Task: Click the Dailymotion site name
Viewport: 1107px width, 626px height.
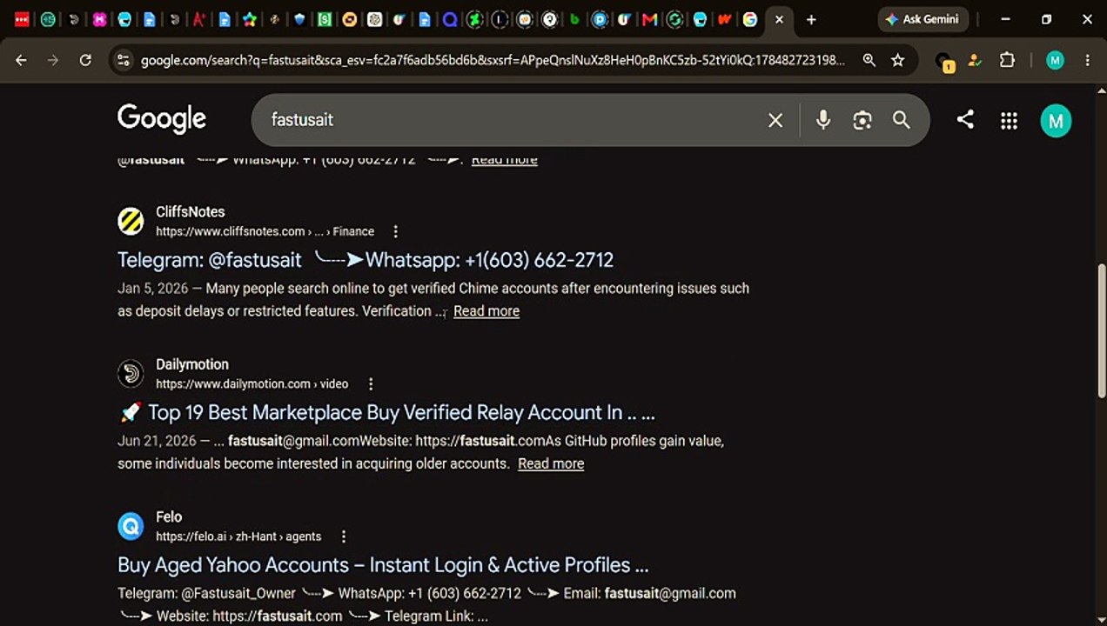Action: pyautogui.click(x=192, y=364)
